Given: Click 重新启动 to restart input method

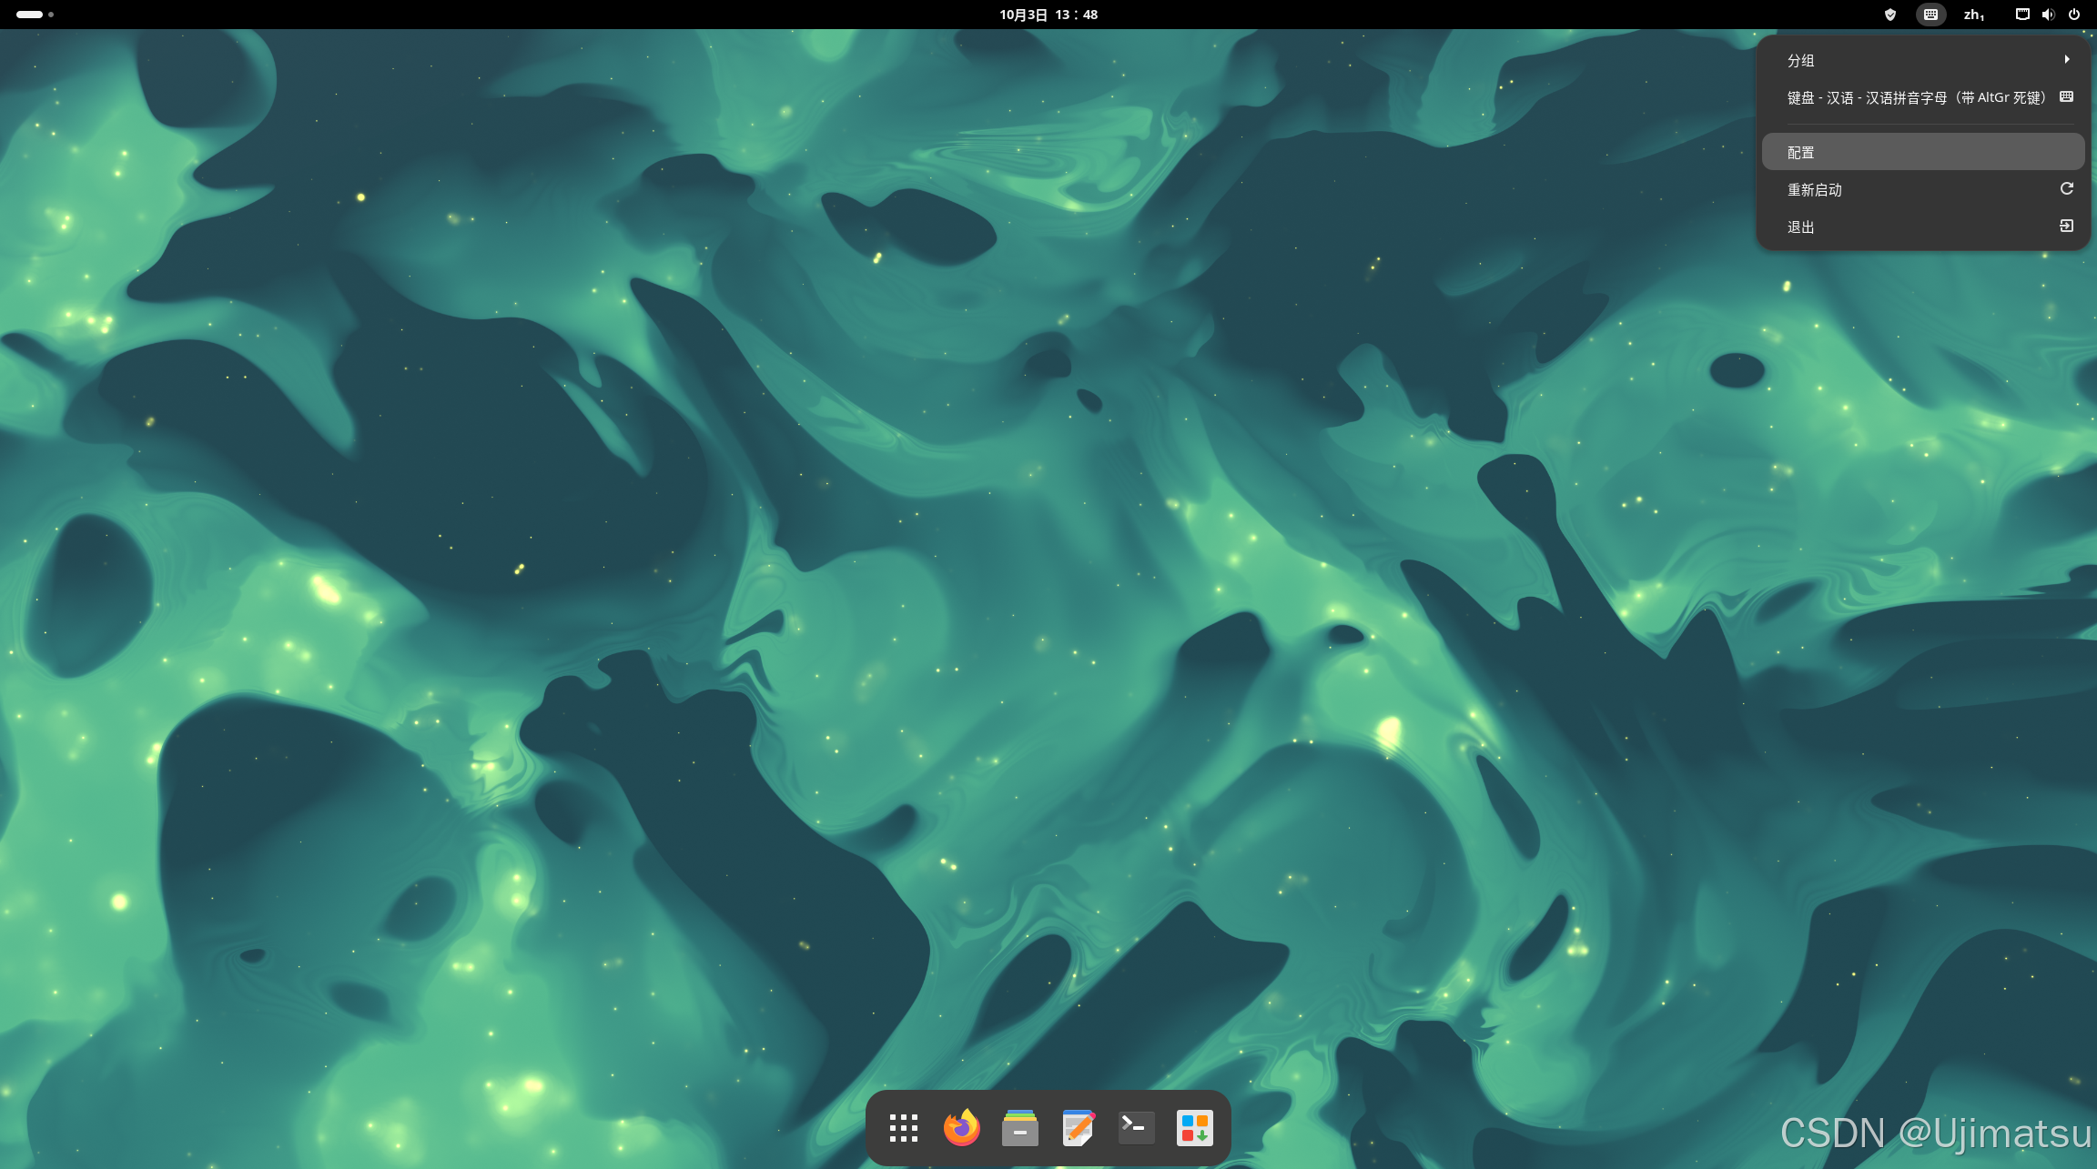Looking at the screenshot, I should [1922, 189].
